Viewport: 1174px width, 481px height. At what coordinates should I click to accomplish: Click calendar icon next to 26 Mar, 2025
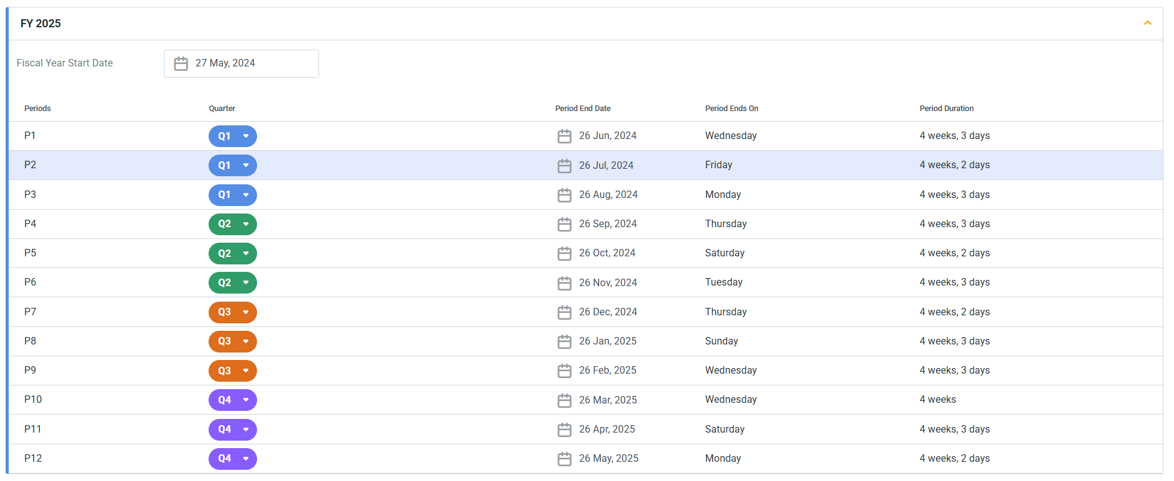[x=564, y=400]
